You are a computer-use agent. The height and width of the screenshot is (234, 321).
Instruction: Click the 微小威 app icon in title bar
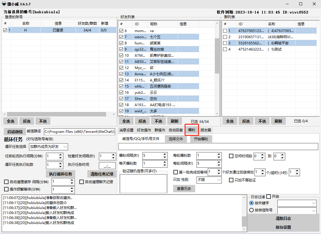4,4
